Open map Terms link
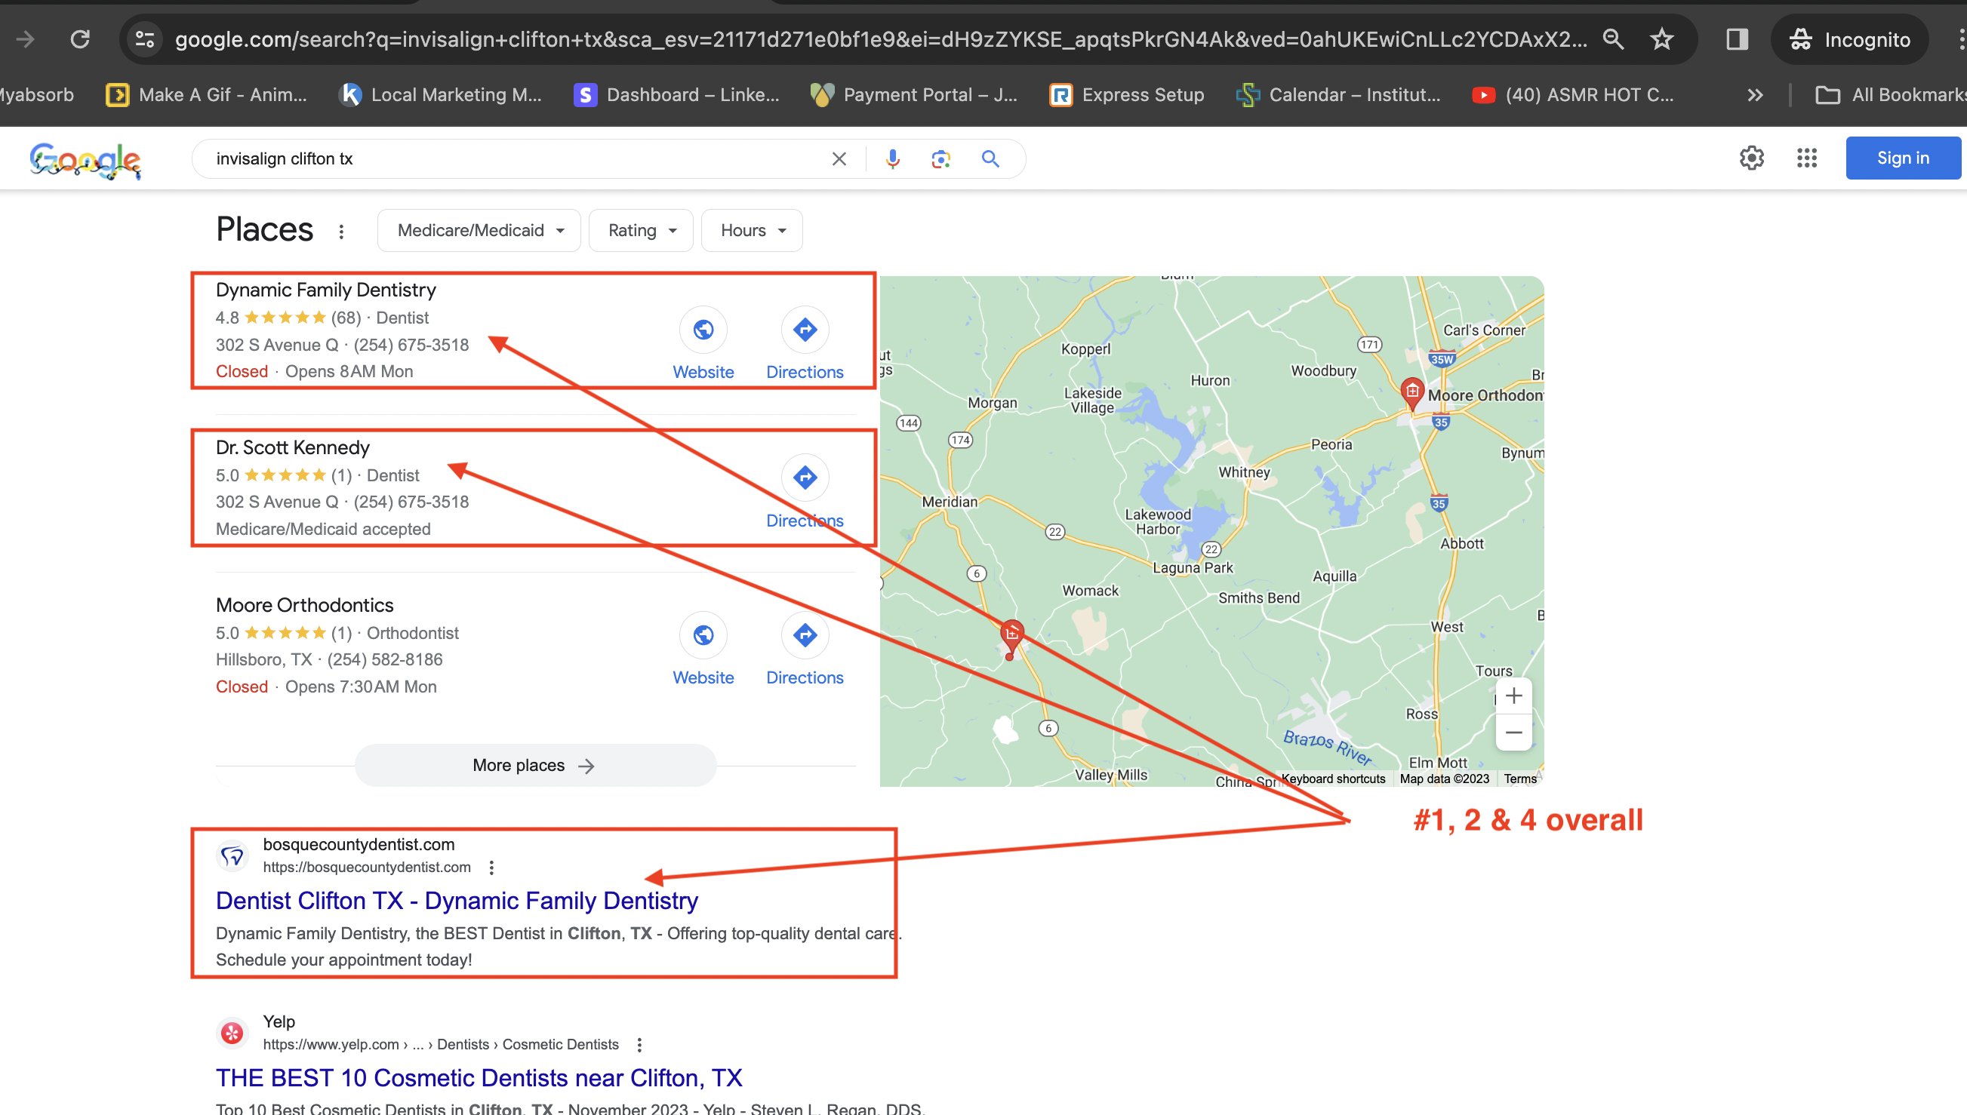The width and height of the screenshot is (1967, 1115). tap(1519, 779)
